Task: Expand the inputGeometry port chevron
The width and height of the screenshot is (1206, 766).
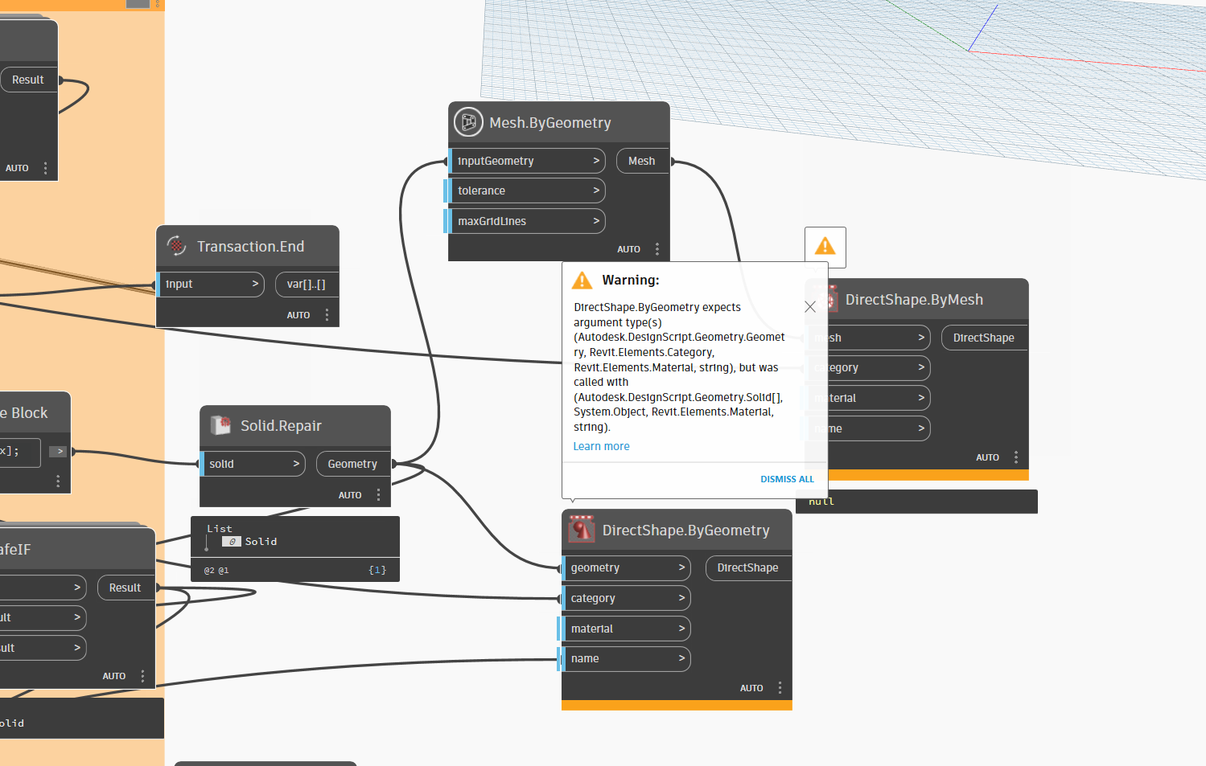Action: [x=596, y=161]
